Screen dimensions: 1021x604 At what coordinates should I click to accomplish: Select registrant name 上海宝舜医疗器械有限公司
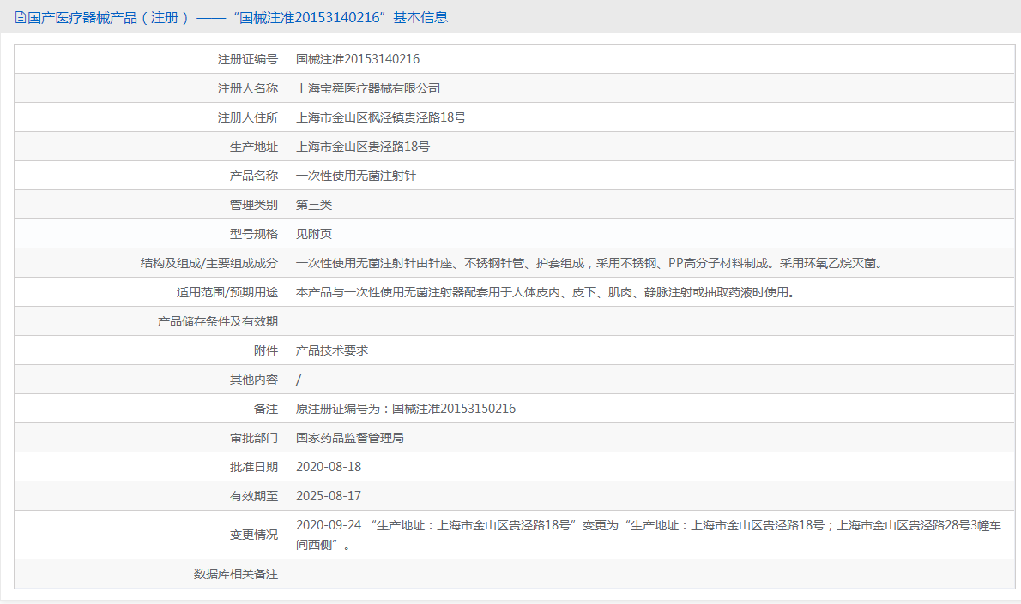[x=368, y=88]
